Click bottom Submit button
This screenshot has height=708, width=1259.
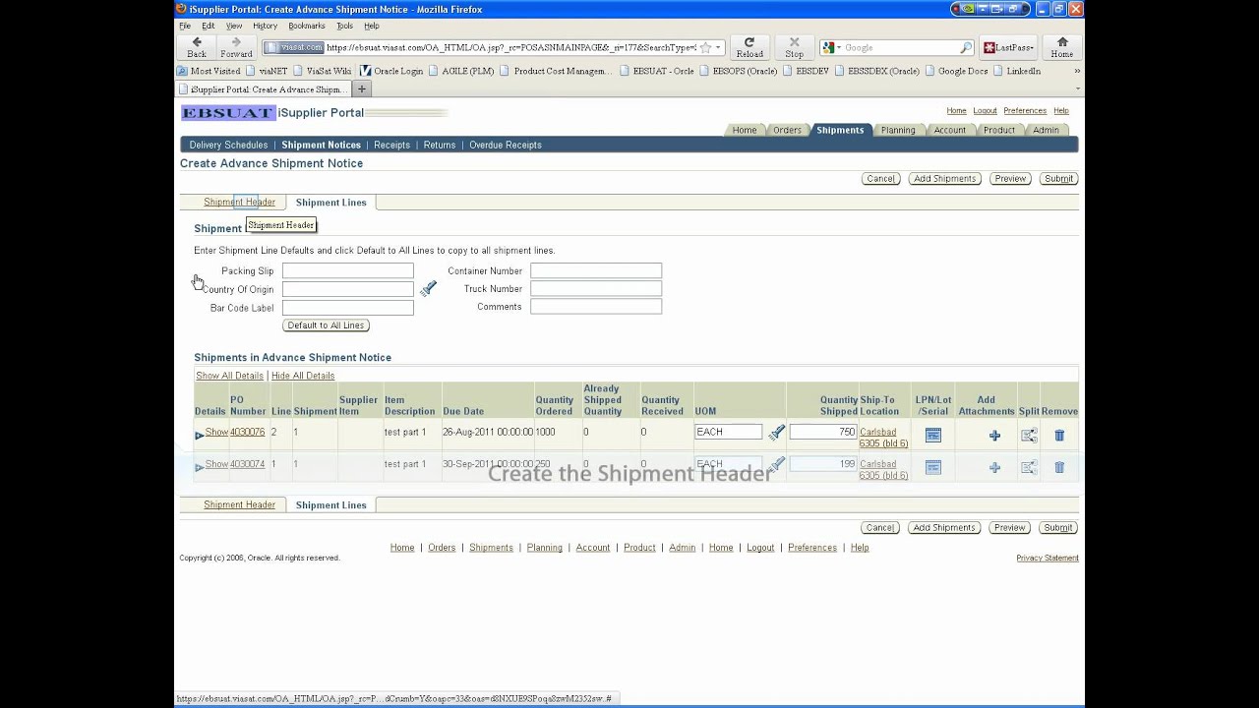tap(1058, 528)
